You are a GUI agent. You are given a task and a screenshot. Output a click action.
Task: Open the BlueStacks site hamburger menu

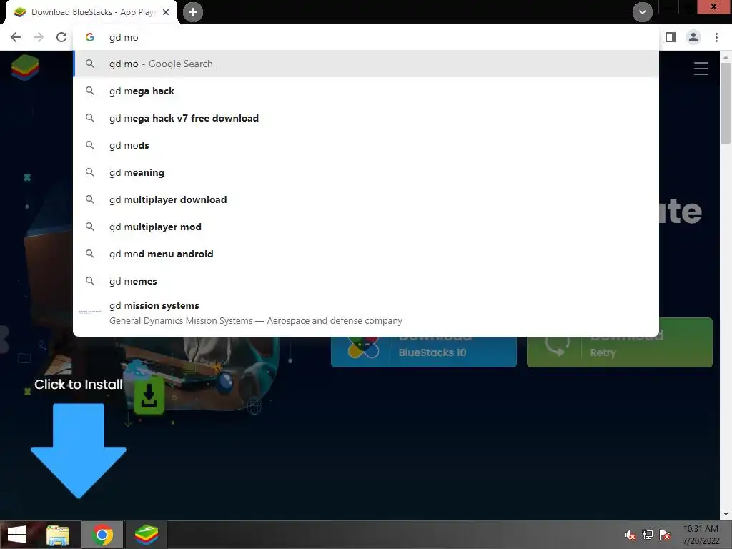(x=701, y=69)
